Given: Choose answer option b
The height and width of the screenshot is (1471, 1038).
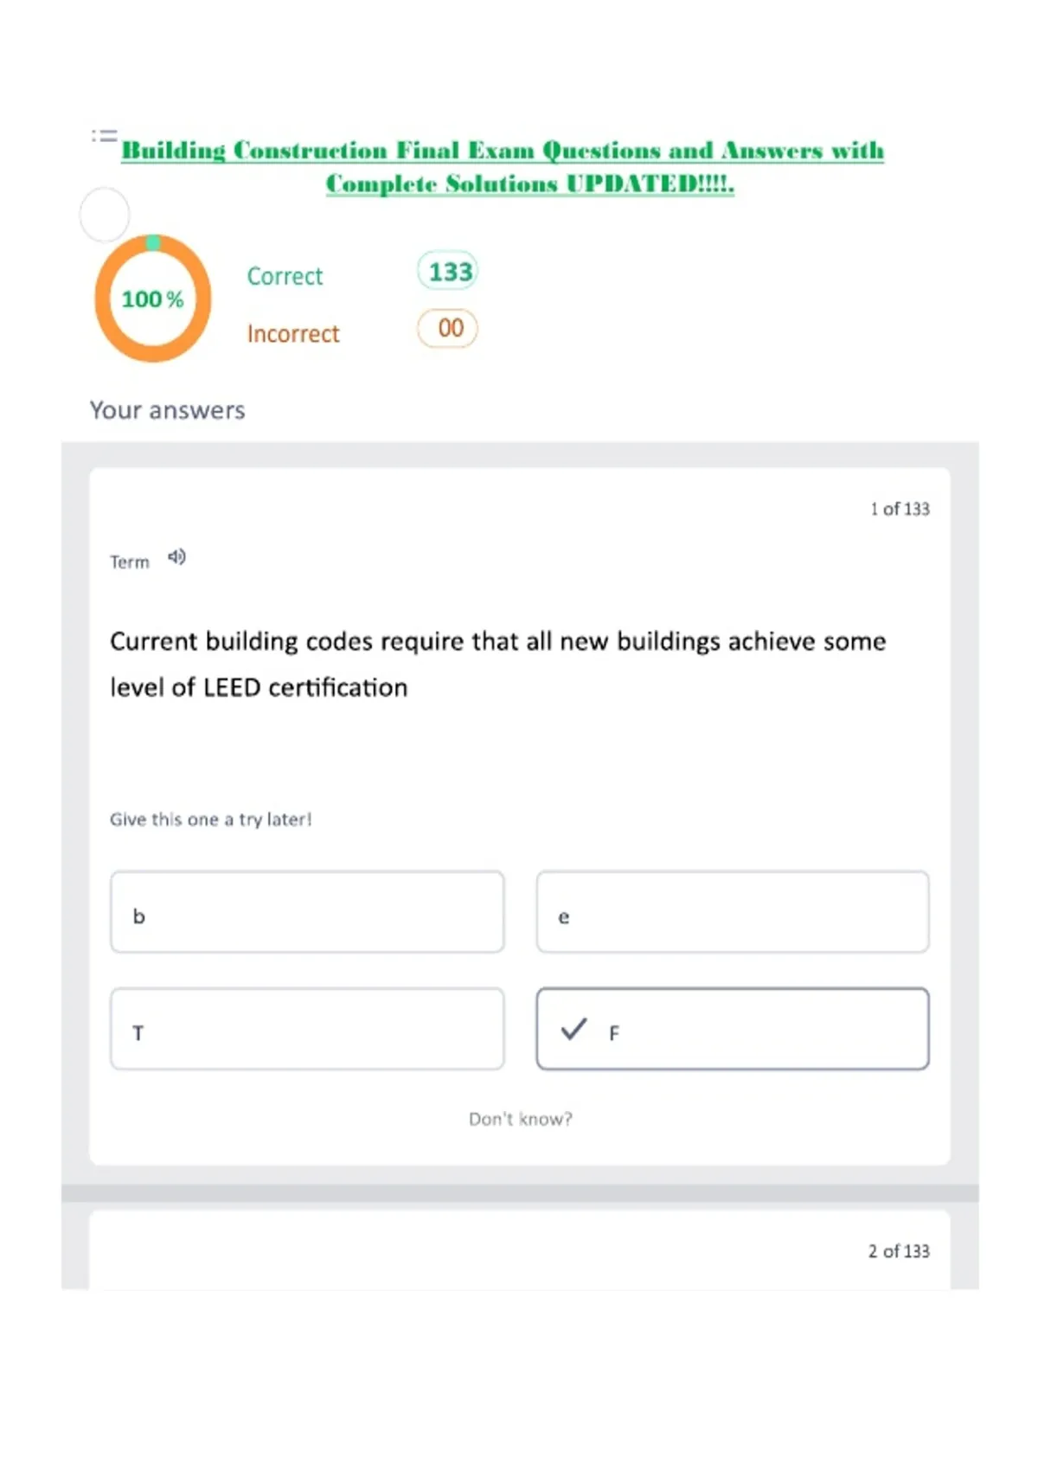Looking at the screenshot, I should point(307,912).
